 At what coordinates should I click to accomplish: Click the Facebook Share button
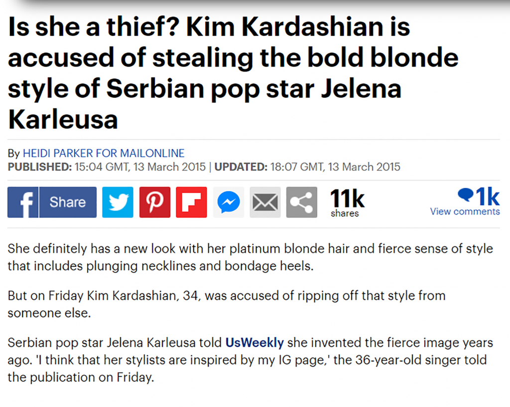click(x=52, y=202)
